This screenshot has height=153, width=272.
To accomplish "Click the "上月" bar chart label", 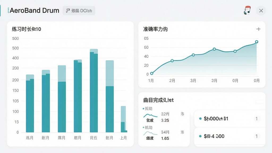I will (124, 138).
